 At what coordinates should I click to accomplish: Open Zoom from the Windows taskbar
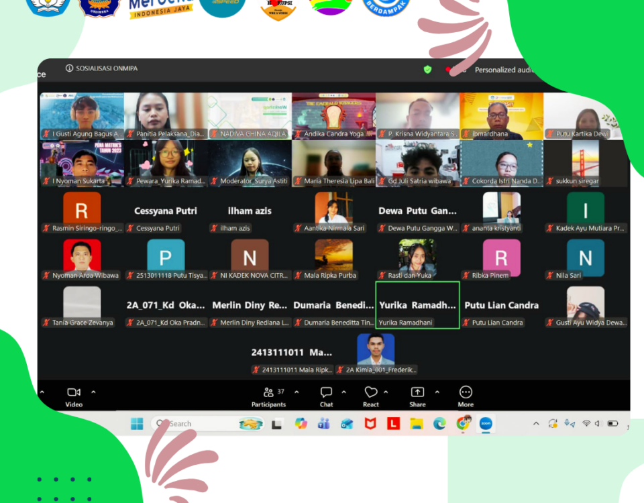tap(486, 423)
